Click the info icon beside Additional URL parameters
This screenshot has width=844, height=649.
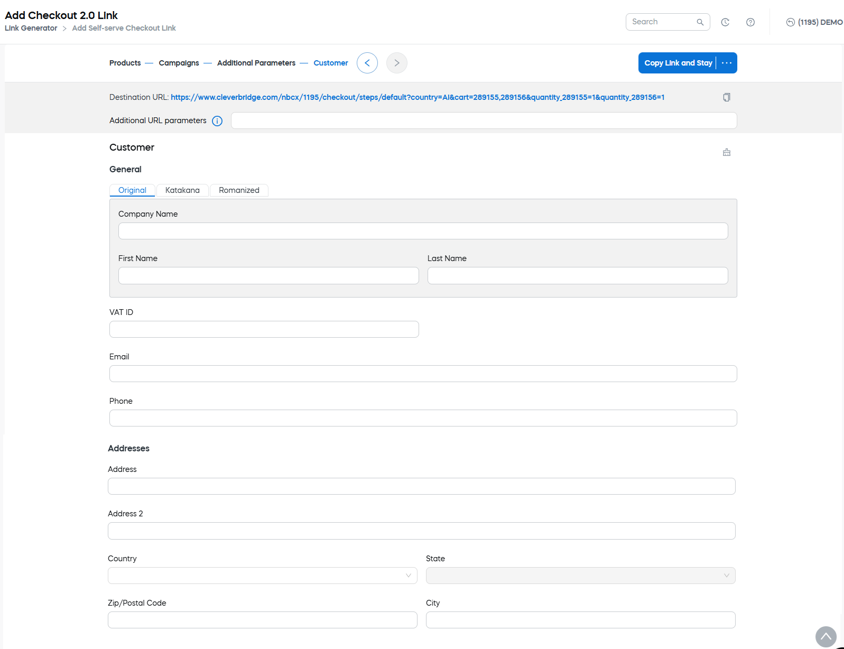[217, 121]
